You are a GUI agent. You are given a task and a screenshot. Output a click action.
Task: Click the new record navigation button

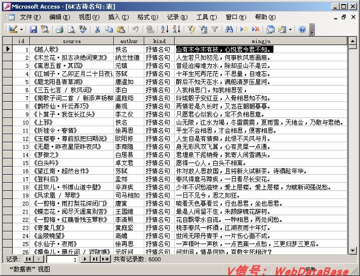tap(105, 259)
